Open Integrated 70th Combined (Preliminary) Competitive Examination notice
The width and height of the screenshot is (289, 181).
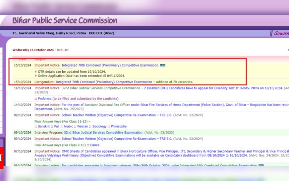coord(110,65)
